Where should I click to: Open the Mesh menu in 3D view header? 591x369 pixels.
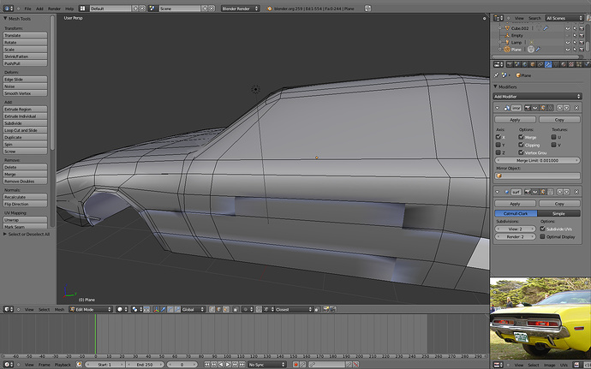coord(60,309)
